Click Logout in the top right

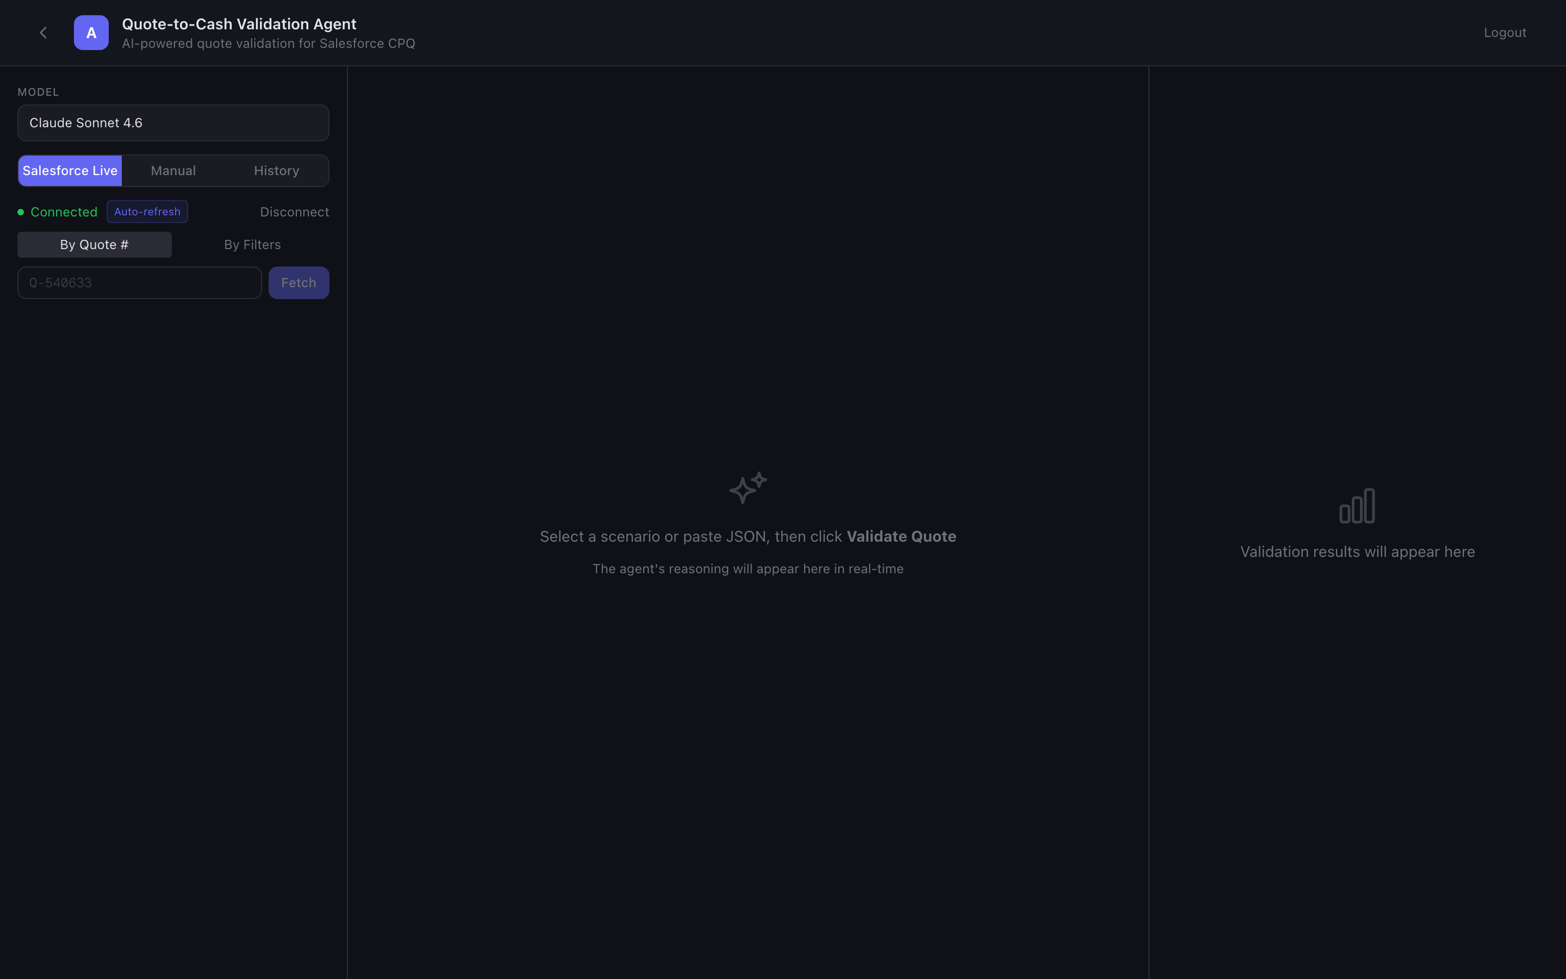pos(1504,33)
